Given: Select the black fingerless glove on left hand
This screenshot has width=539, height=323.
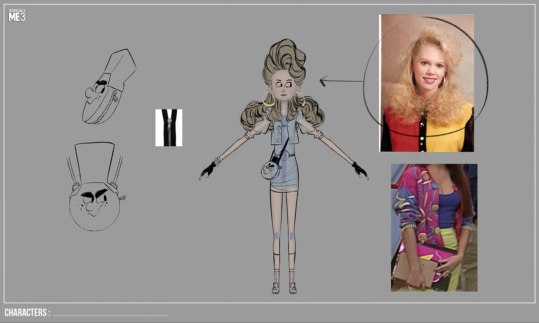Looking at the screenshot, I should [208, 170].
